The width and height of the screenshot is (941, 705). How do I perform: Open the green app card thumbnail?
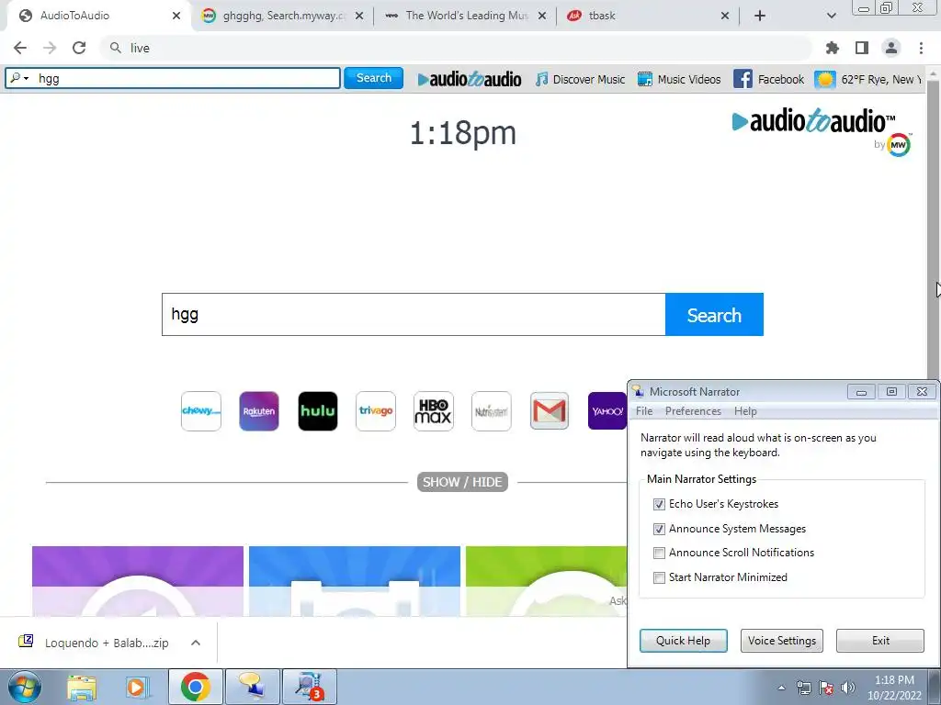point(546,581)
